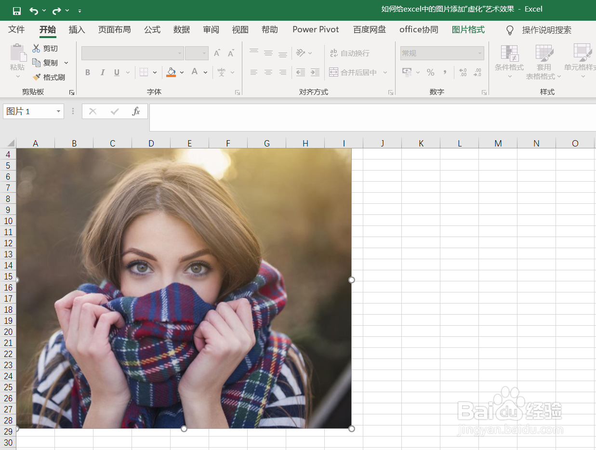The height and width of the screenshot is (450, 596).
Task: Click the fill color bucket swatch
Action: 171,72
